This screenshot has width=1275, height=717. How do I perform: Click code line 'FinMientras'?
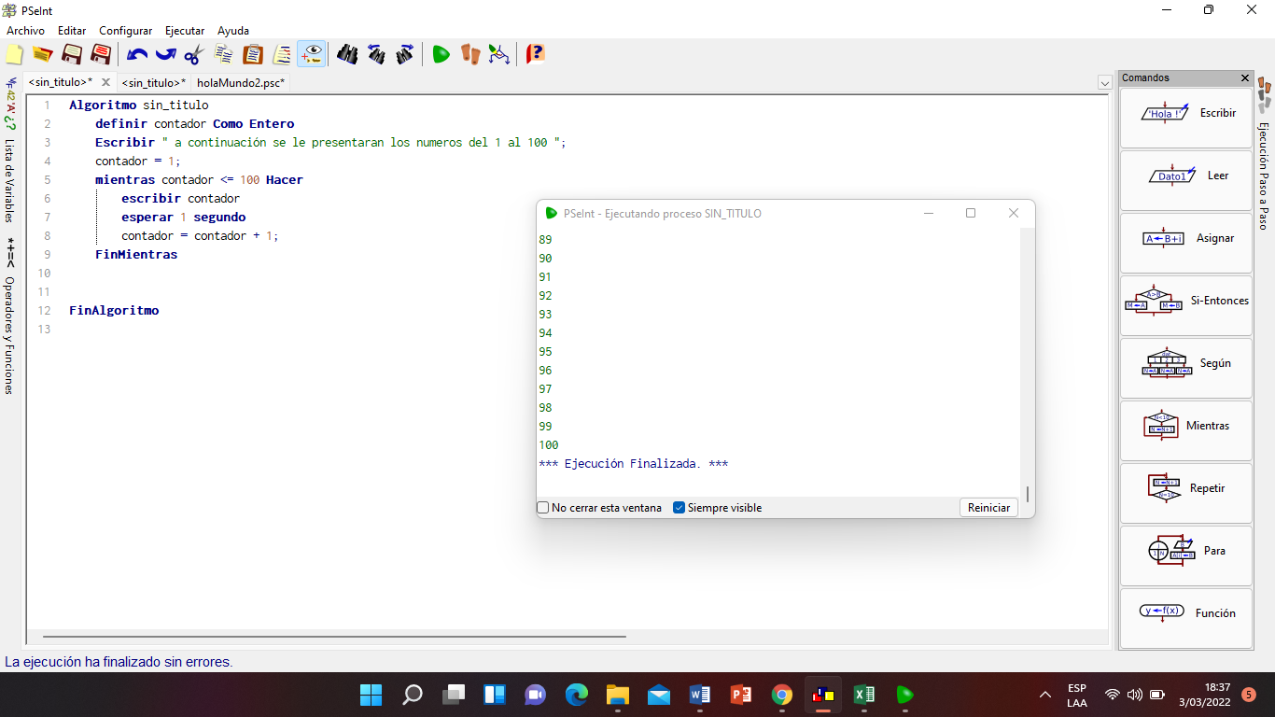pos(136,254)
